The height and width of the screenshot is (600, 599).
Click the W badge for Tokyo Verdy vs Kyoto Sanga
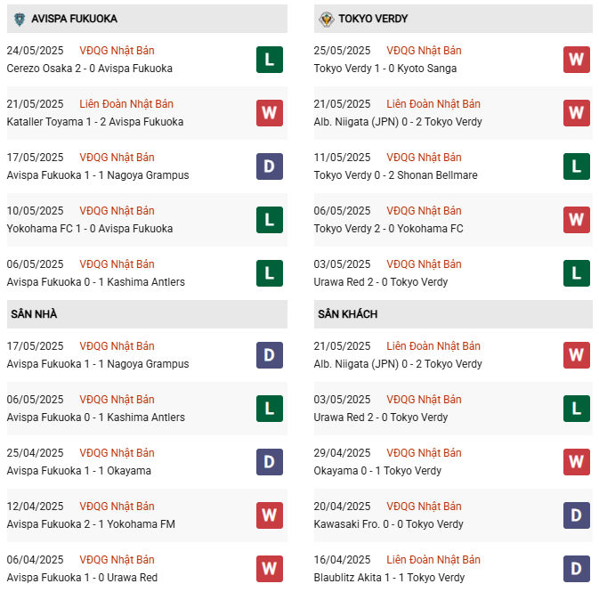(576, 60)
